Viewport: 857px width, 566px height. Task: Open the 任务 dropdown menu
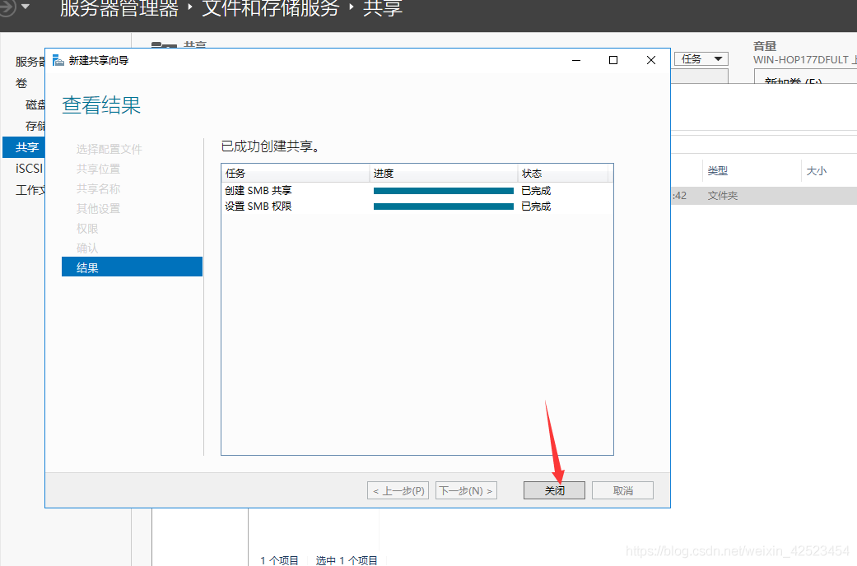pos(701,58)
